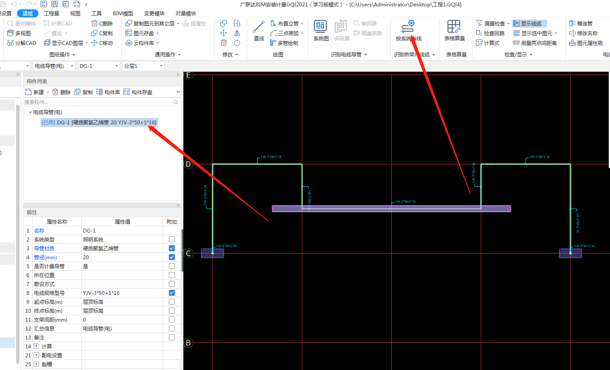Uncheck the 电缆规格型号 attach checkbox
The width and height of the screenshot is (610, 370).
172,293
